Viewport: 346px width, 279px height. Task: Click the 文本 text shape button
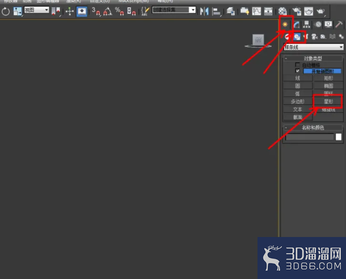(298, 109)
